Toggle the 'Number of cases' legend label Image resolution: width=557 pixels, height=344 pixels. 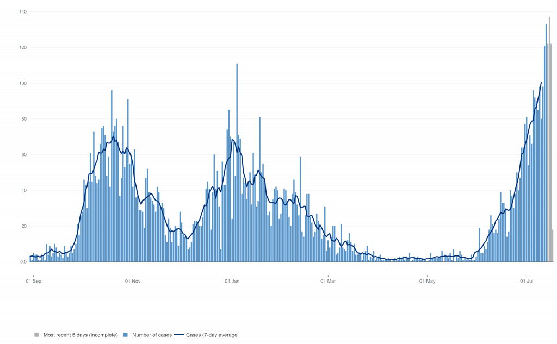click(150, 335)
